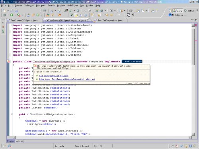Click the Last Edit Location back arrow icon
This screenshot has width=199, height=149.
[107, 15]
